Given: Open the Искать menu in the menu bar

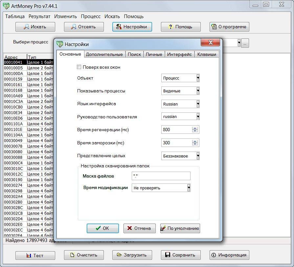Looking at the screenshot, I should 112,16.
